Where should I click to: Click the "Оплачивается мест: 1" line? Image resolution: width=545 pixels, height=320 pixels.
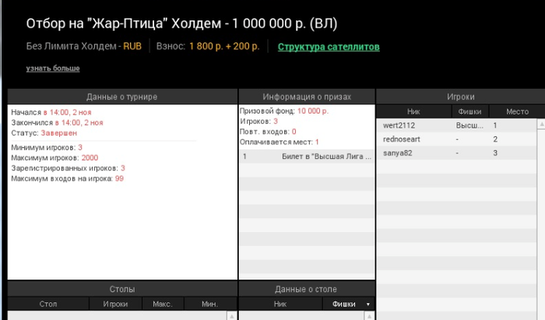pyautogui.click(x=280, y=142)
